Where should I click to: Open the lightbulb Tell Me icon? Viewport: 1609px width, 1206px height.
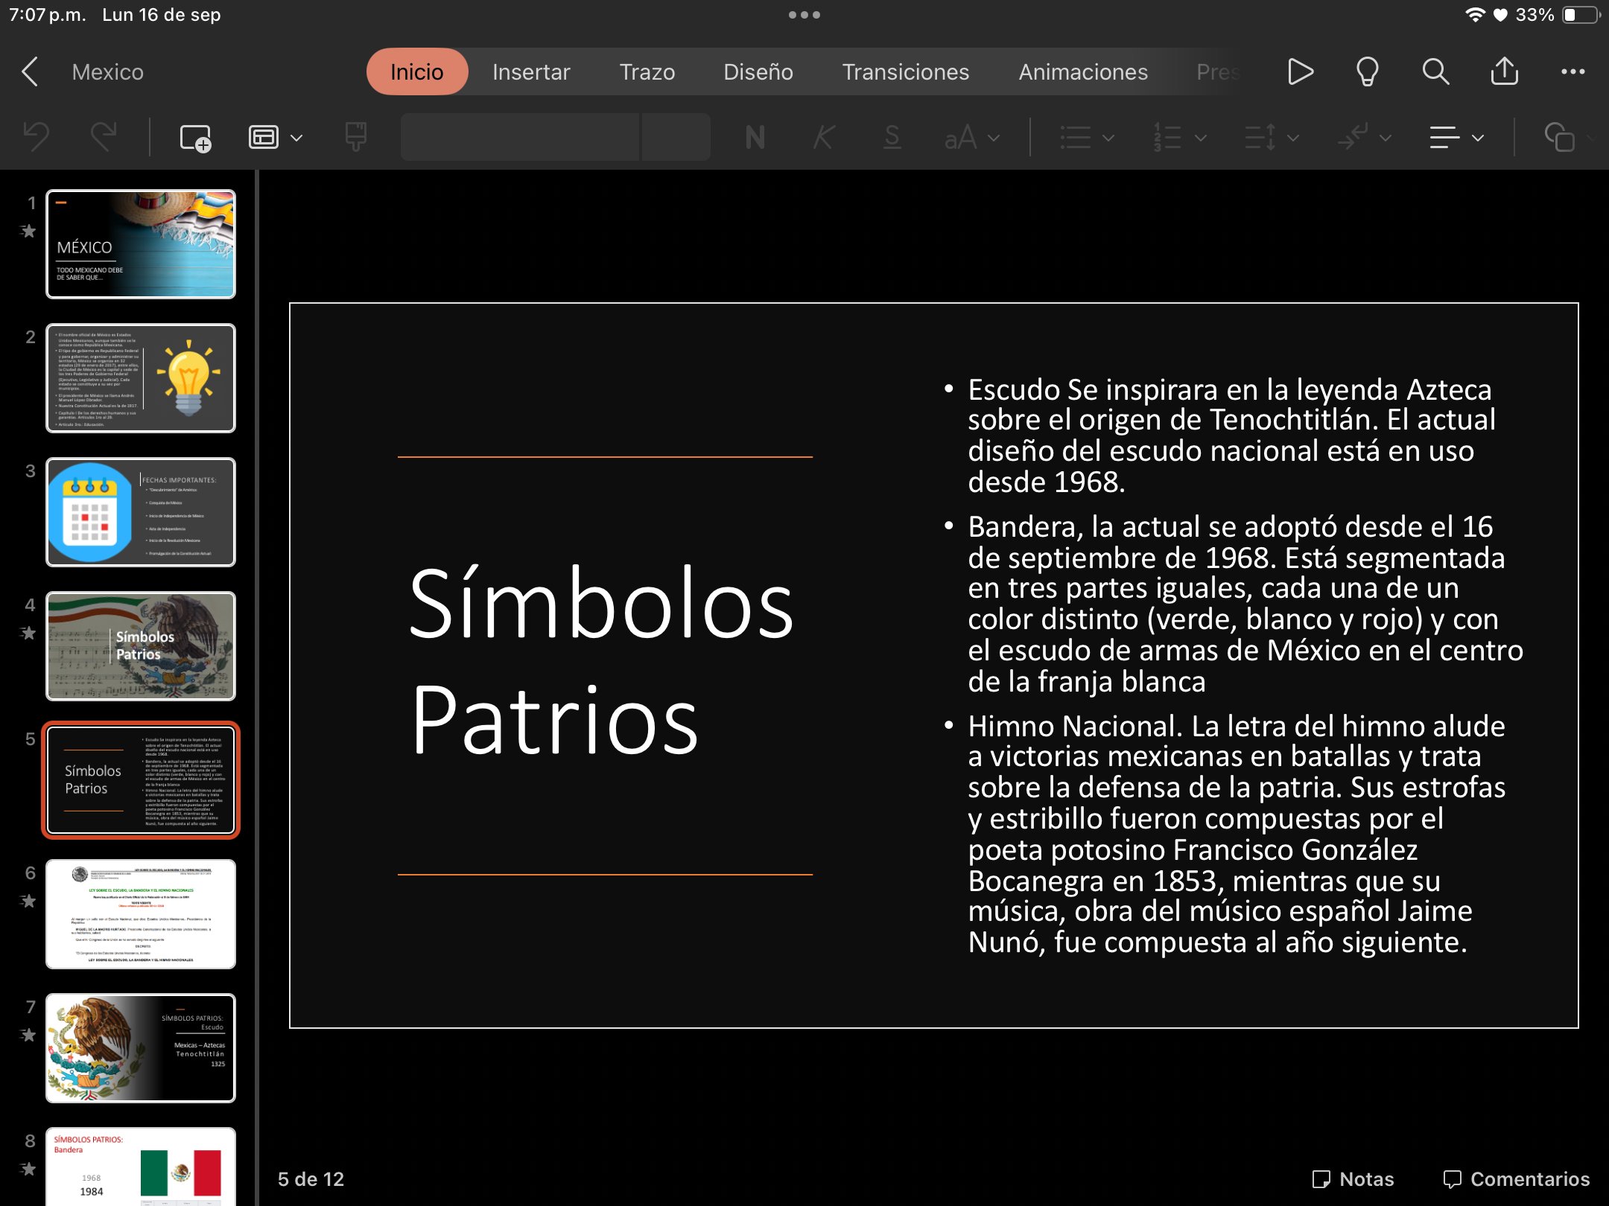(1368, 72)
